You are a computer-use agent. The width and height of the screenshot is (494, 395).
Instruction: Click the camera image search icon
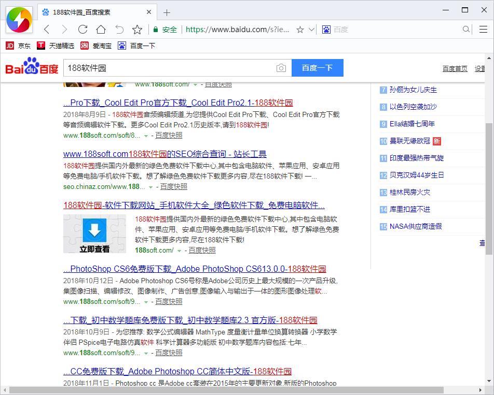281,68
